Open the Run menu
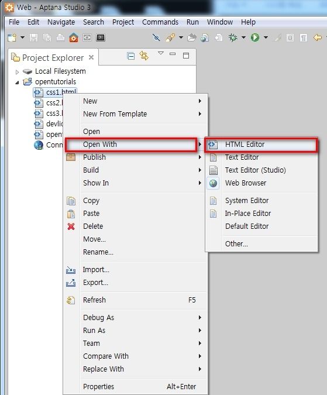The height and width of the screenshot is (395, 327). coord(192,22)
